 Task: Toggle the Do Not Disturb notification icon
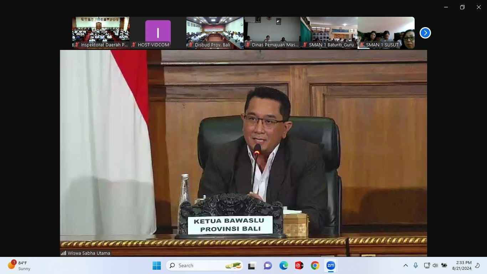478,265
